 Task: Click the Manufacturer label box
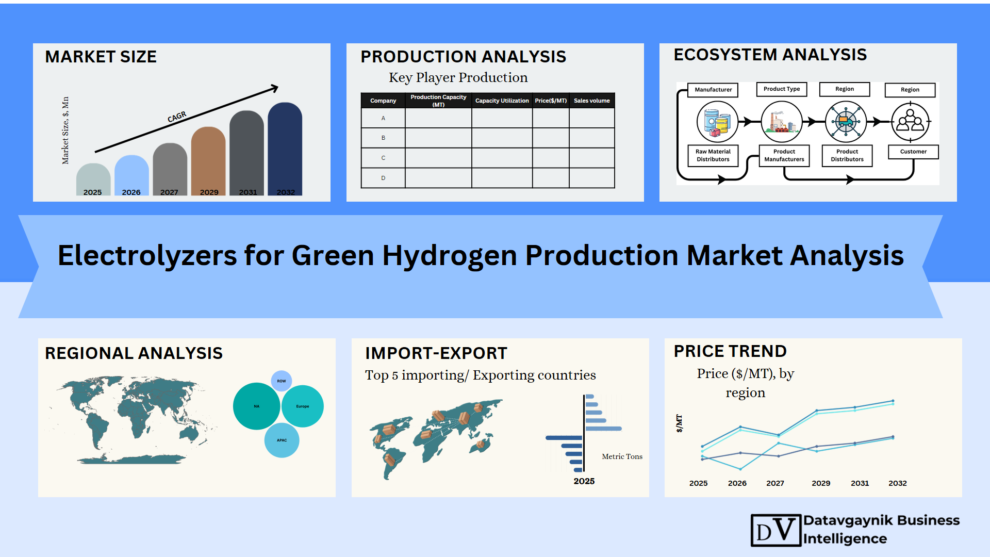713,90
